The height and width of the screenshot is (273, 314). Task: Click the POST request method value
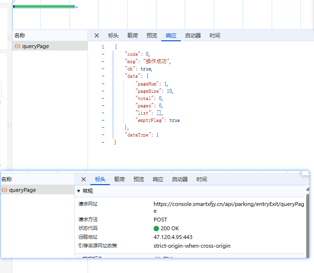pyautogui.click(x=160, y=220)
